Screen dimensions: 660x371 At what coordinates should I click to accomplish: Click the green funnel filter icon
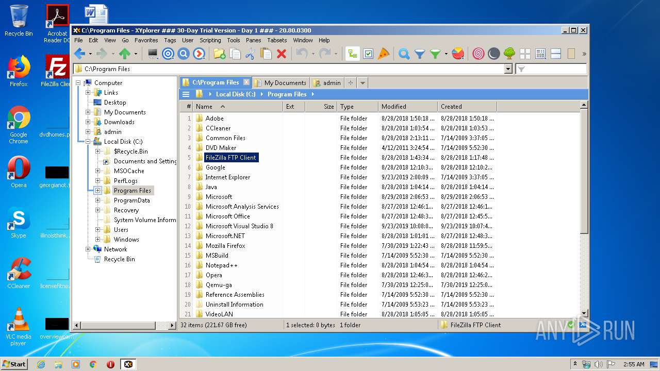pos(435,54)
